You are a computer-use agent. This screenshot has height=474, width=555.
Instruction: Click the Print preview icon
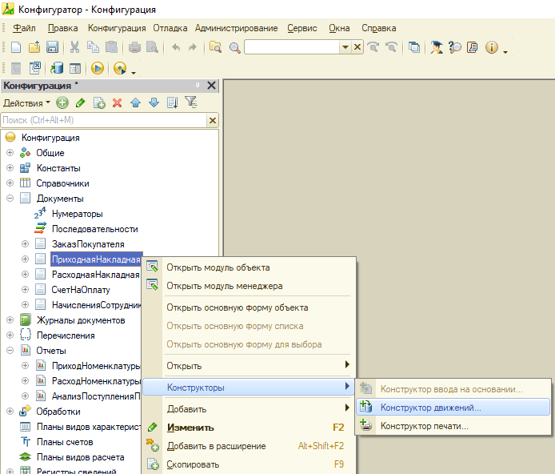coord(153,47)
